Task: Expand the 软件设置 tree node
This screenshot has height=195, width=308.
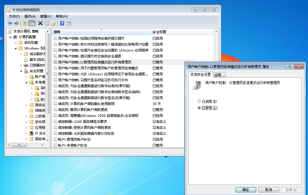Action: [16, 43]
